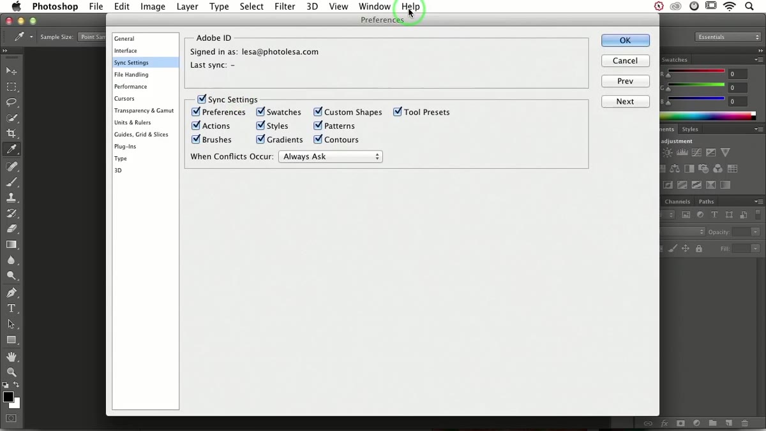Open the layer Opacity dropdown
This screenshot has width=766, height=431.
[756, 232]
